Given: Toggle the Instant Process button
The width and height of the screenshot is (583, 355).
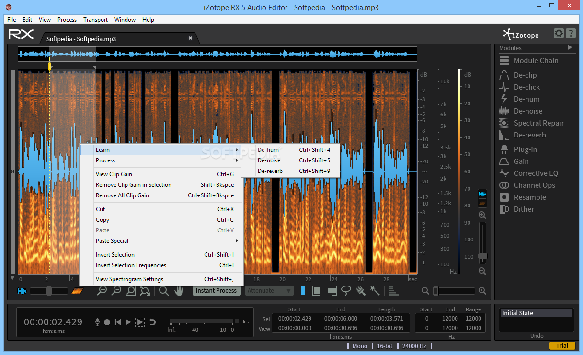Looking at the screenshot, I should pyautogui.click(x=216, y=291).
